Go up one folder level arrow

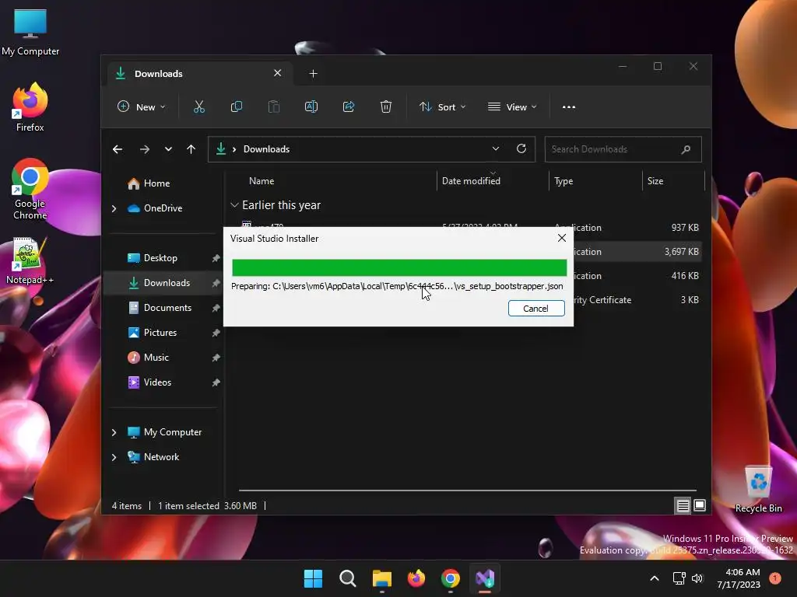pos(191,149)
